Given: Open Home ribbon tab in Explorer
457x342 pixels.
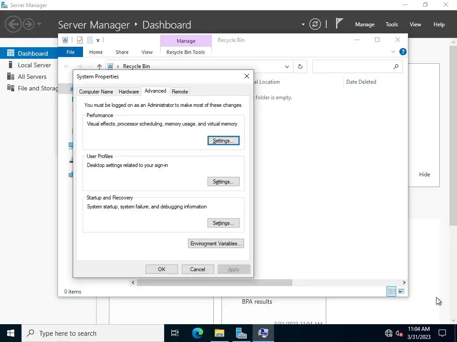Looking at the screenshot, I should (x=96, y=52).
